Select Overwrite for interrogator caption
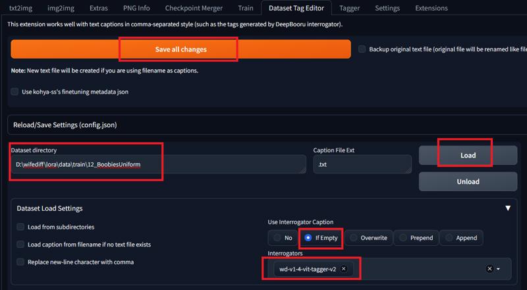 pos(368,238)
